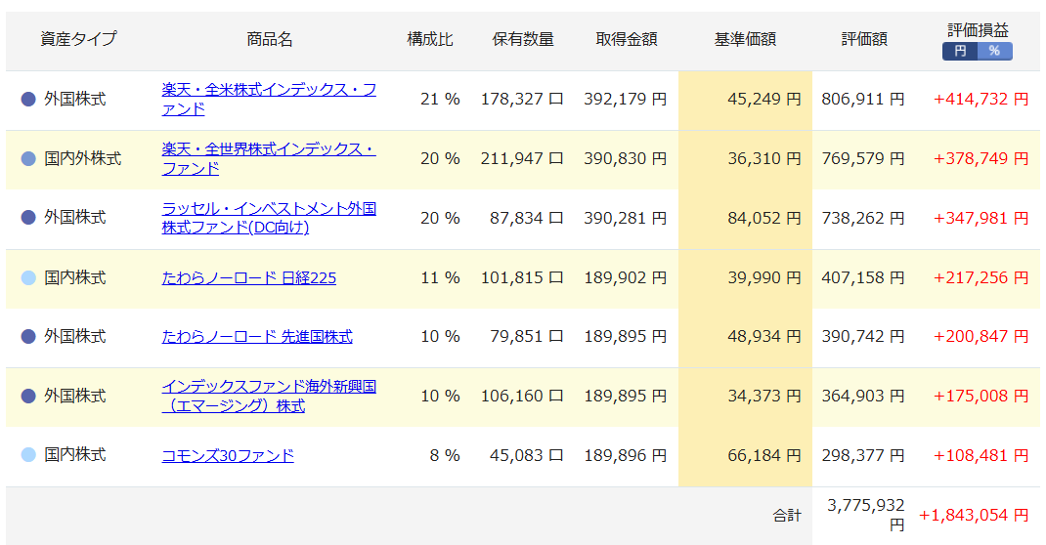Select profit value +414,732 円

981,100
